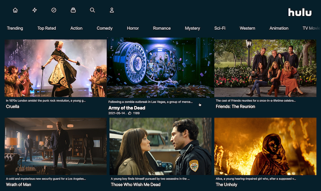Click the hulu logo

[x=300, y=12]
